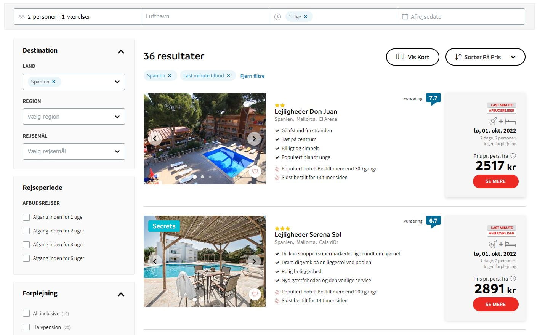Favorite Lejligheder Don Juan with heart icon
Viewport: 540px width, 335px height.
[255, 172]
